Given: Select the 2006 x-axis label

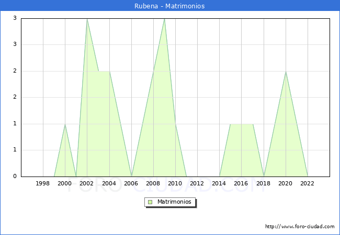Looking at the screenshot, I should [x=131, y=183].
